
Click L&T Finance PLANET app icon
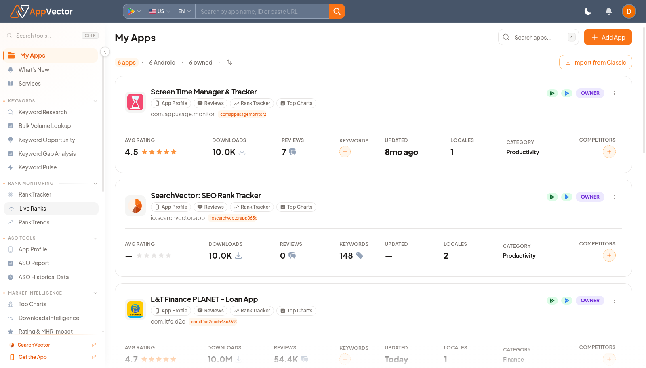(135, 309)
